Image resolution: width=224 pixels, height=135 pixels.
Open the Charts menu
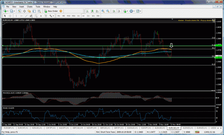pyautogui.click(x=30, y=7)
